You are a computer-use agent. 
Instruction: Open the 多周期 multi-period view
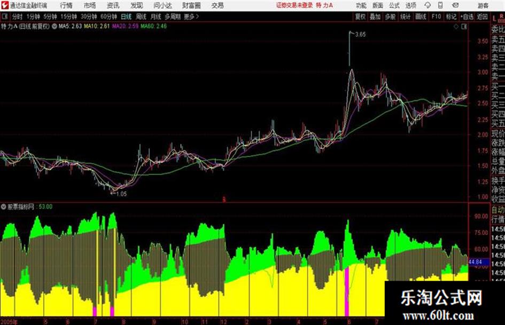point(173,17)
